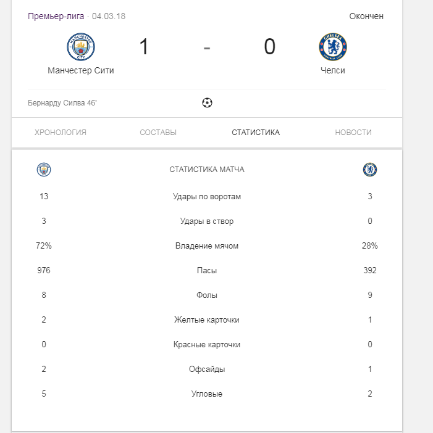Viewport: 433px width, 433px height.
Task: Click goal scorer Бернарду Силва 46'
Action: tap(62, 103)
